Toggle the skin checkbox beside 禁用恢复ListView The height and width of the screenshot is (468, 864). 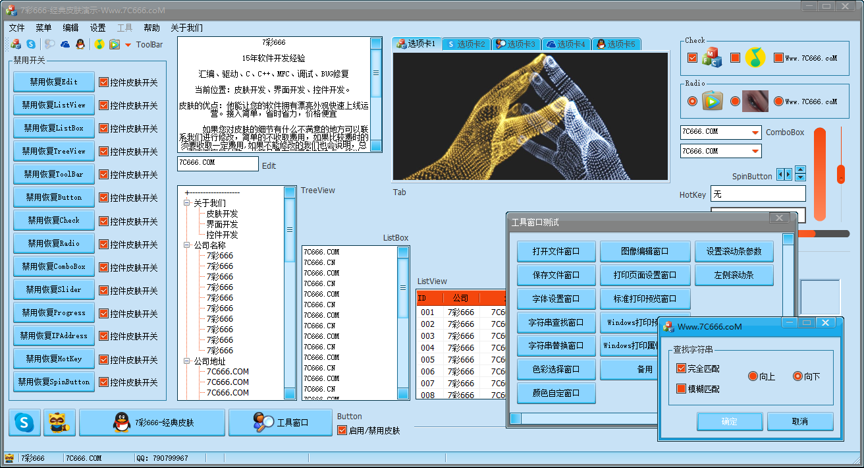103,105
